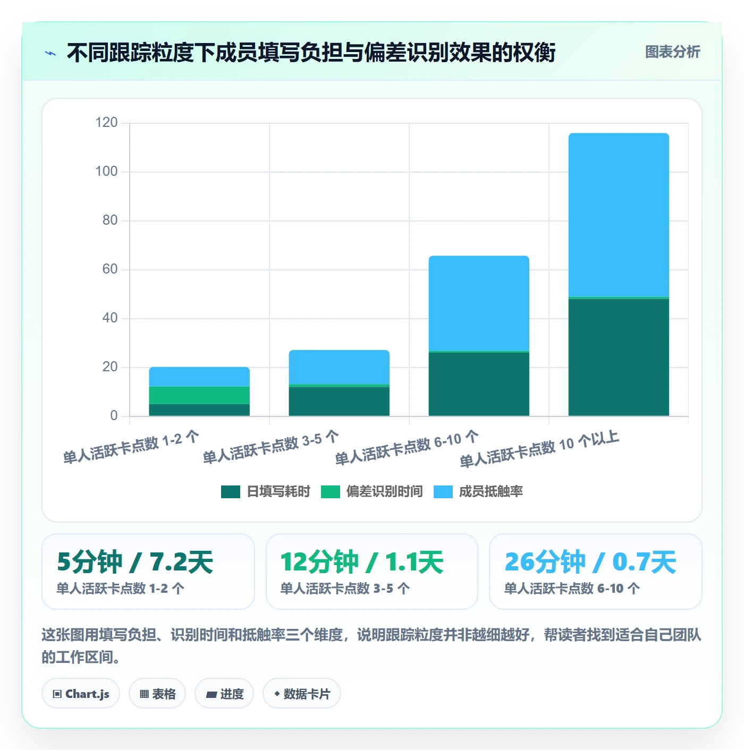744x750 pixels.
Task: Select the 表格 tag chip
Action: 157,694
